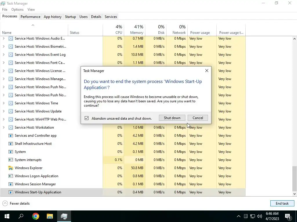Click the Services and Controller app icon
The height and width of the screenshot is (222, 297).
(x=11, y=136)
